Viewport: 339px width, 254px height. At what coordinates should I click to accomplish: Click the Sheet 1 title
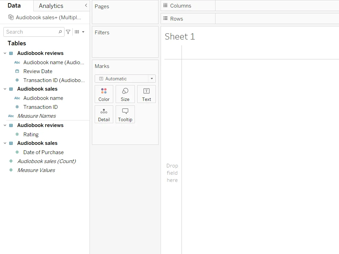point(180,37)
